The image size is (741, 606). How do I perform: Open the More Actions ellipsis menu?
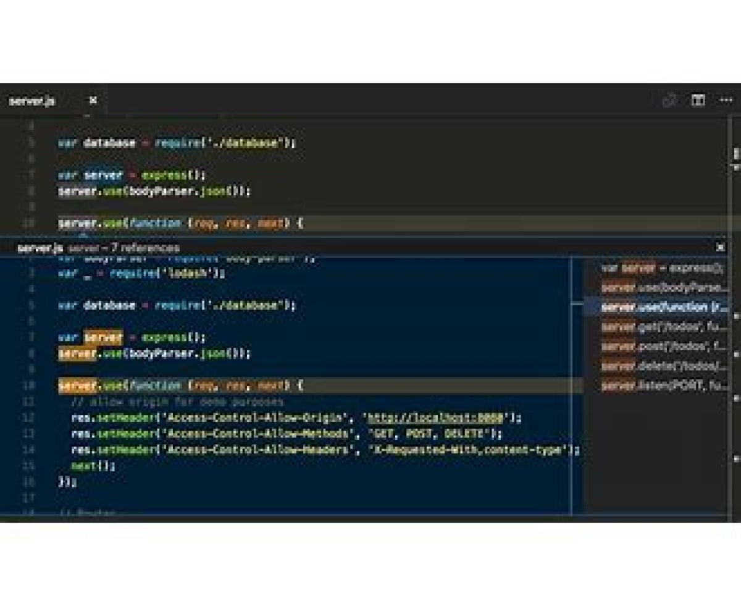tap(726, 101)
